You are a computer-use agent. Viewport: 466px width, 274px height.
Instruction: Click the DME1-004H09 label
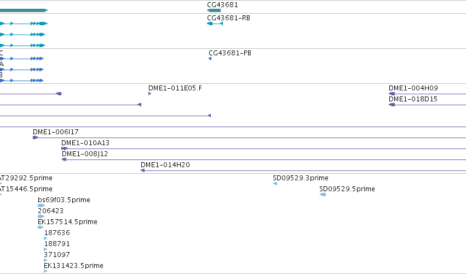(413, 88)
